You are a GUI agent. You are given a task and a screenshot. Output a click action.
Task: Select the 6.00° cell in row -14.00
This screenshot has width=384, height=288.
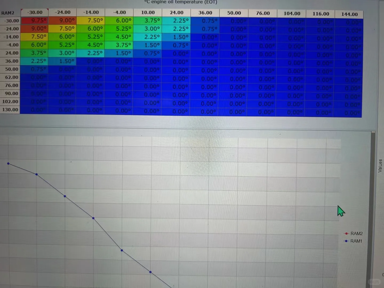tap(62, 37)
